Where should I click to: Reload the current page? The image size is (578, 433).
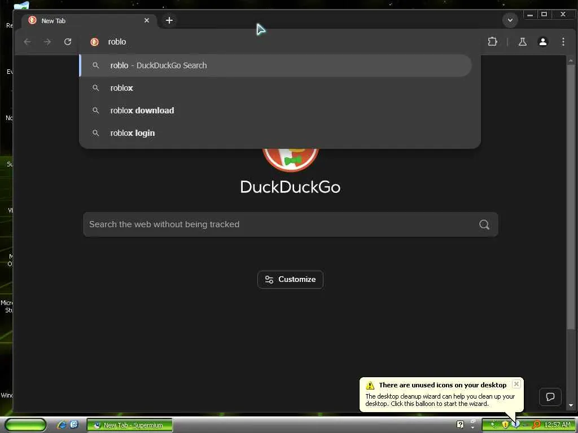click(x=68, y=42)
